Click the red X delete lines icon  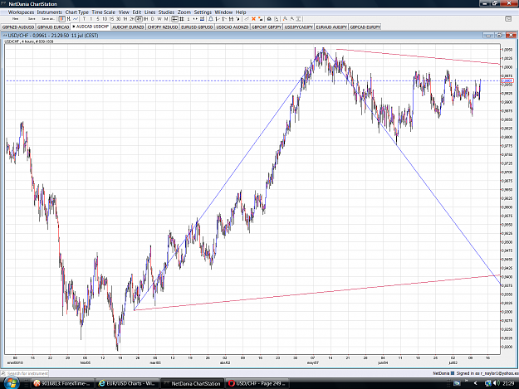[x=253, y=19]
